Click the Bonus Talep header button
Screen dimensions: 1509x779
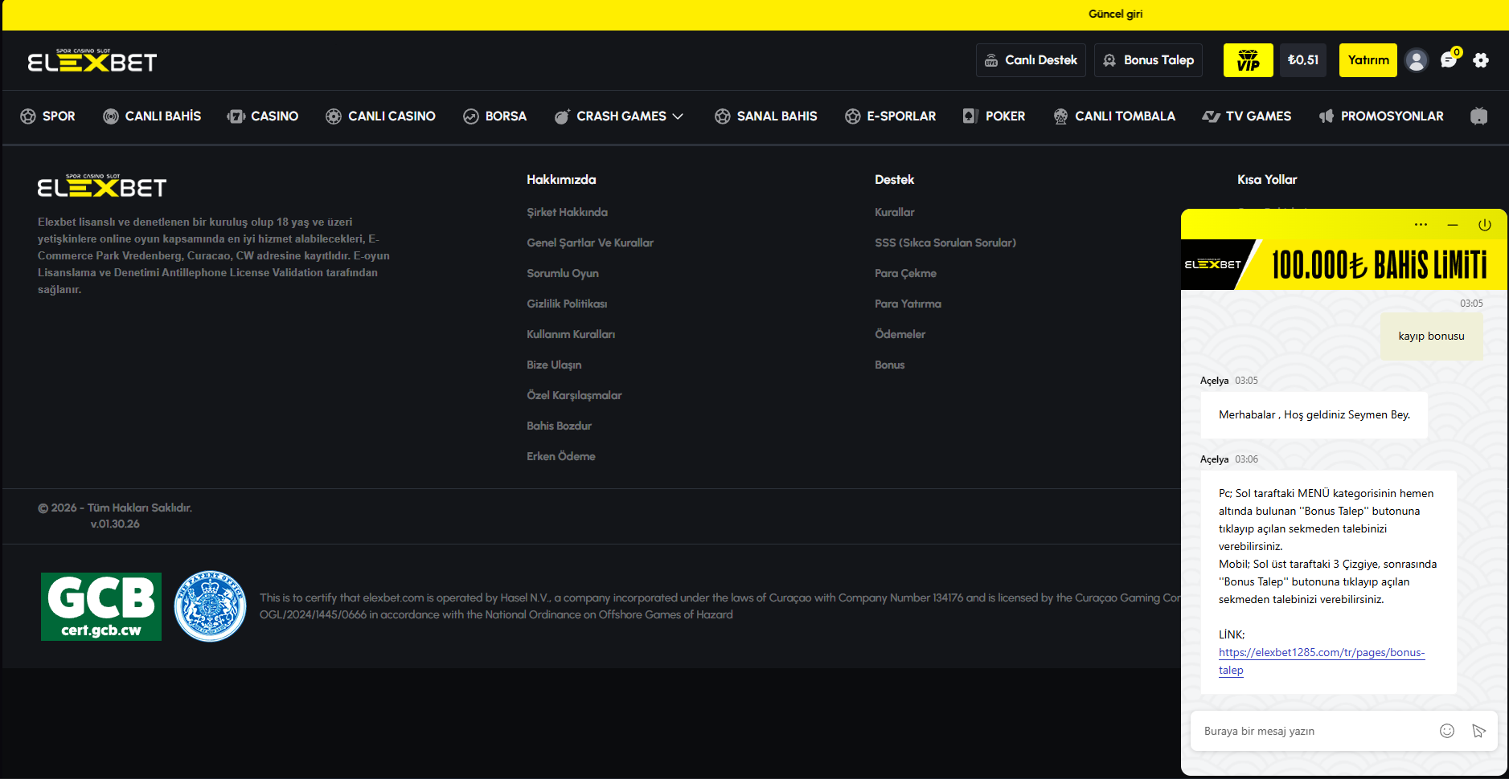[x=1148, y=60]
